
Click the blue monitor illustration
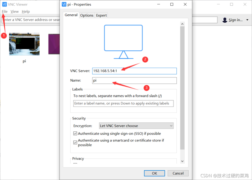click(123, 42)
